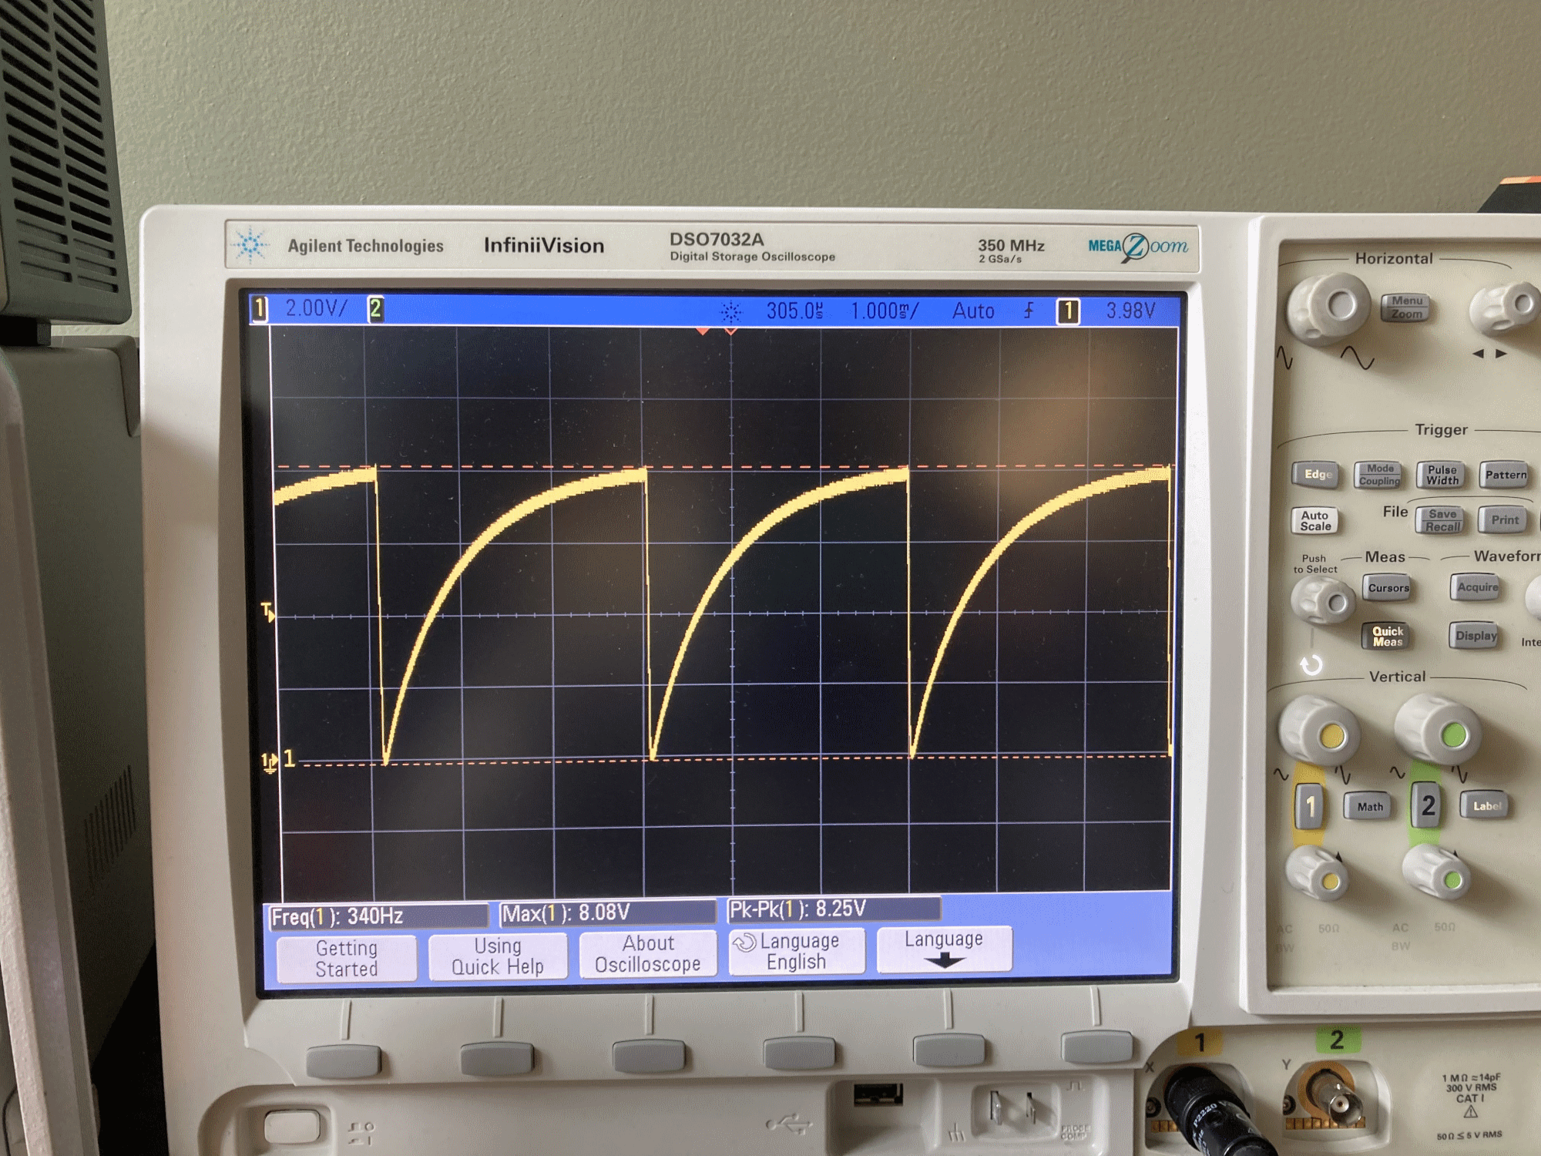Select the 3.98V trigger level readout

pyautogui.click(x=1131, y=311)
